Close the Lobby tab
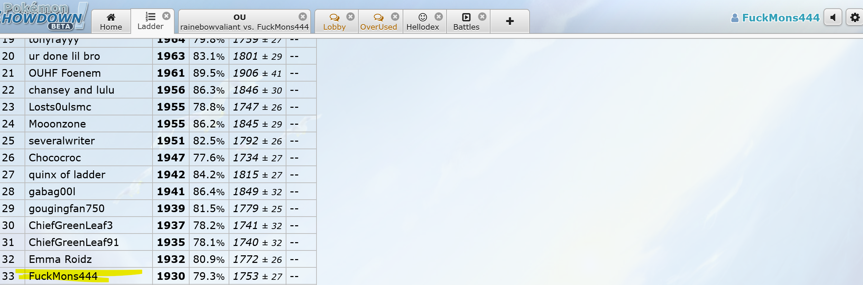Screen dimensions: 863x285 point(350,17)
